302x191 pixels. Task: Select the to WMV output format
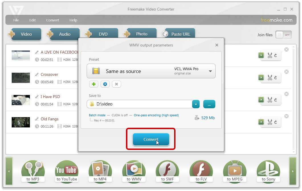134,171
